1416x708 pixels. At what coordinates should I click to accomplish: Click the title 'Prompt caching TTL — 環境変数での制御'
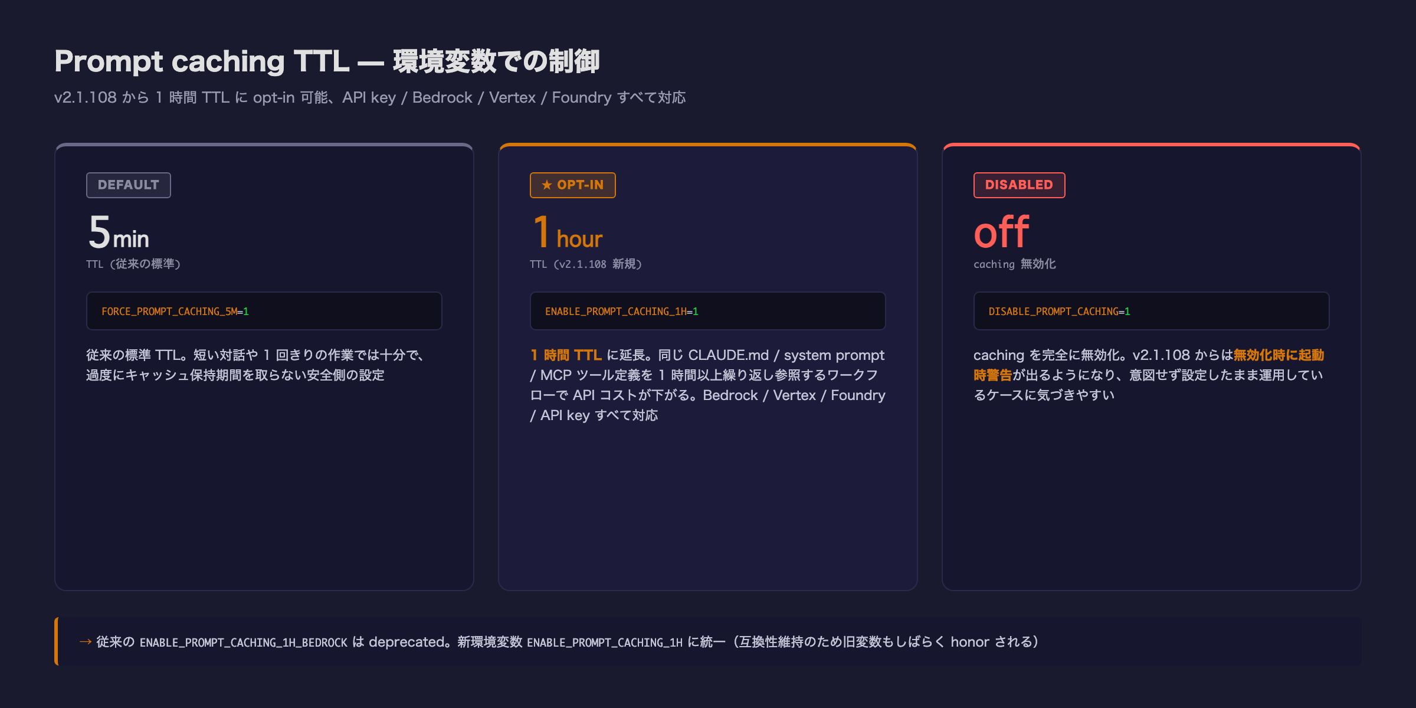(x=327, y=61)
